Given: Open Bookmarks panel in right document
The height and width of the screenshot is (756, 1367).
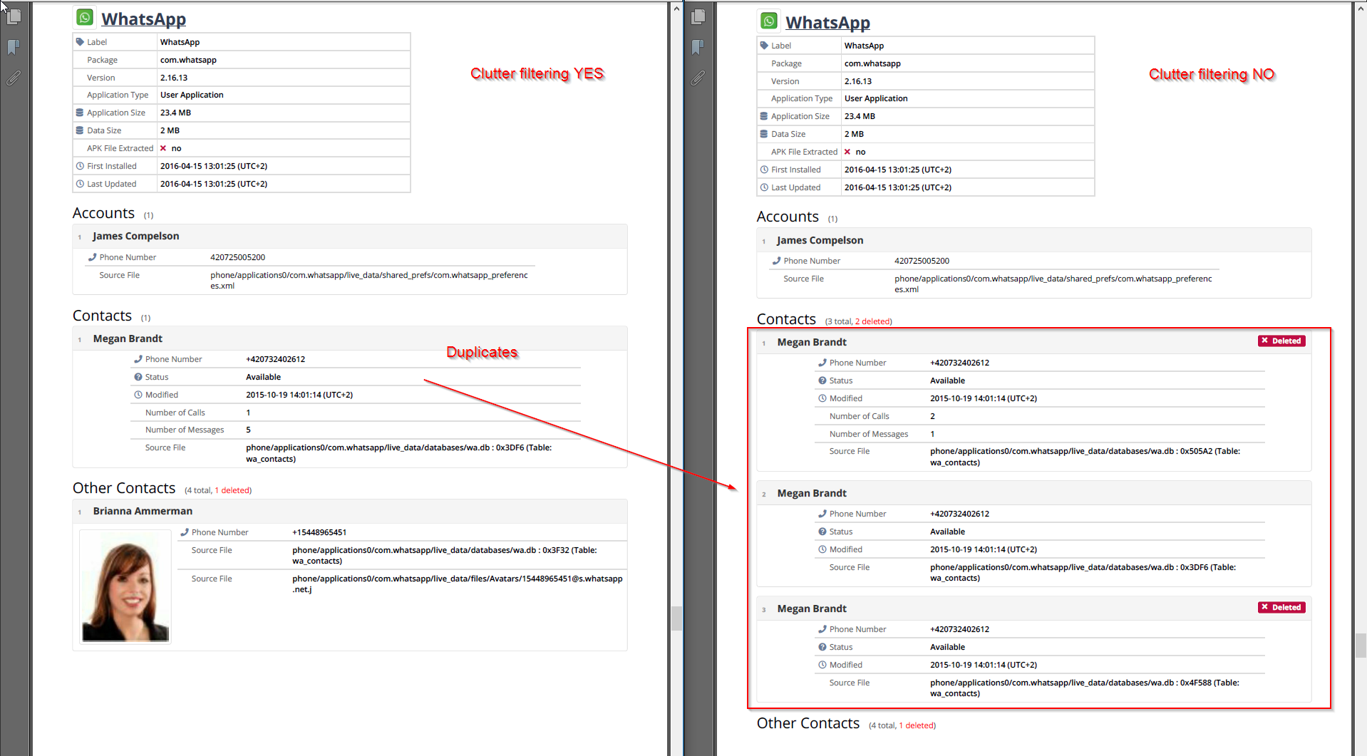Looking at the screenshot, I should click(x=698, y=47).
